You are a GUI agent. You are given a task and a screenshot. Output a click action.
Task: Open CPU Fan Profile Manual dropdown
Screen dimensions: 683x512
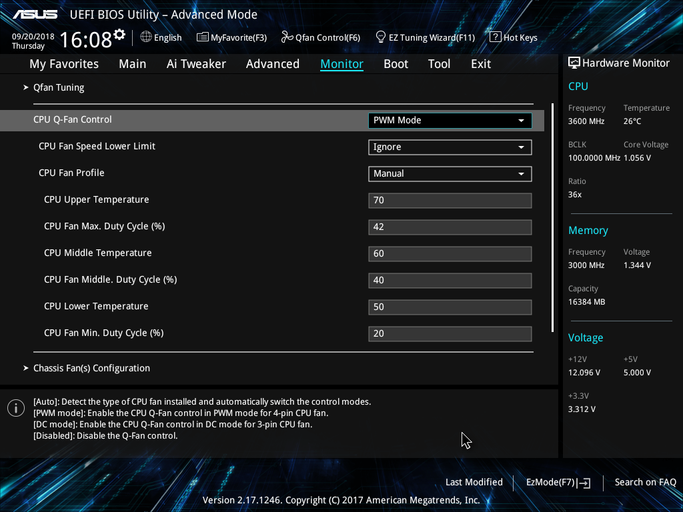(450, 173)
